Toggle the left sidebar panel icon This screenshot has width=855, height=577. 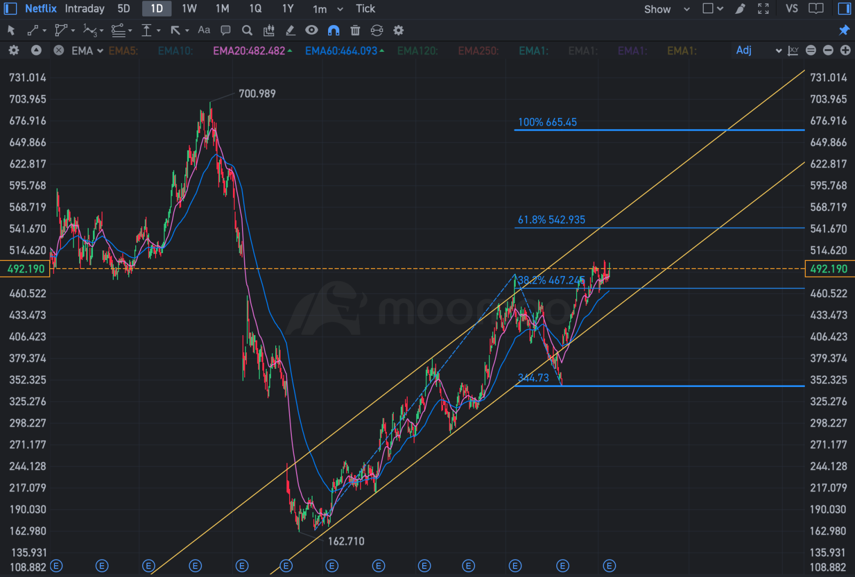[x=10, y=9]
